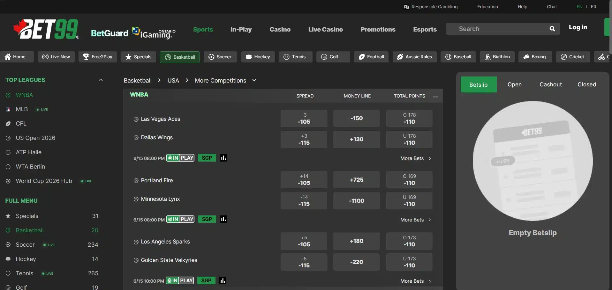The height and width of the screenshot is (290, 612).
Task: Open More Bets for Fire vs Lynx
Action: tap(416, 220)
